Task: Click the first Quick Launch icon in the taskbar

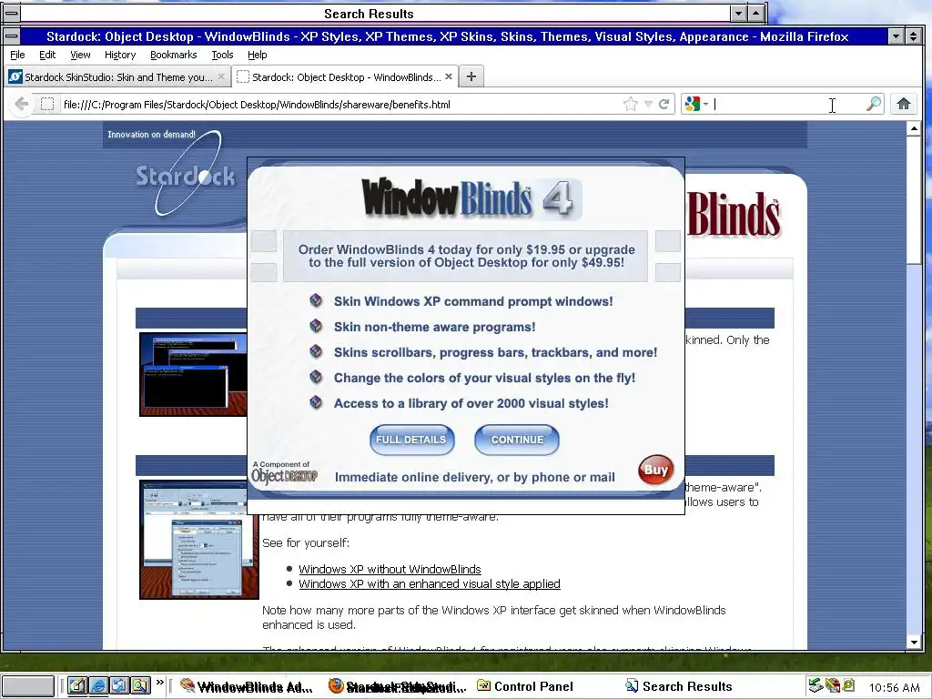Action: [x=76, y=686]
